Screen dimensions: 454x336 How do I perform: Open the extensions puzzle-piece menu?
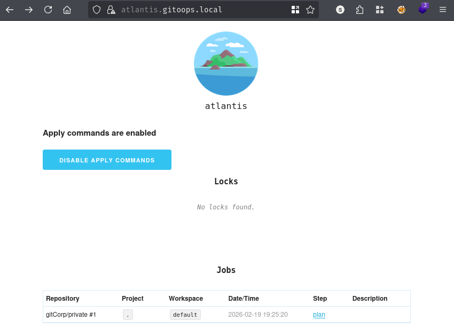point(359,10)
